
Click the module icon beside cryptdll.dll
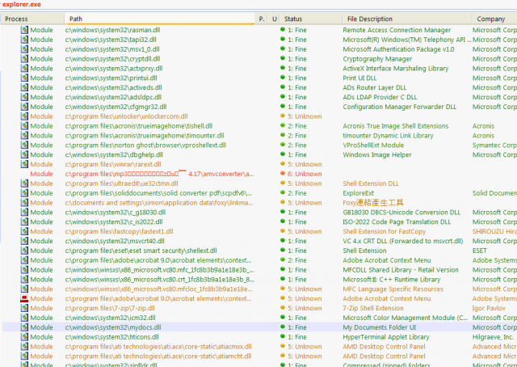tap(24, 59)
